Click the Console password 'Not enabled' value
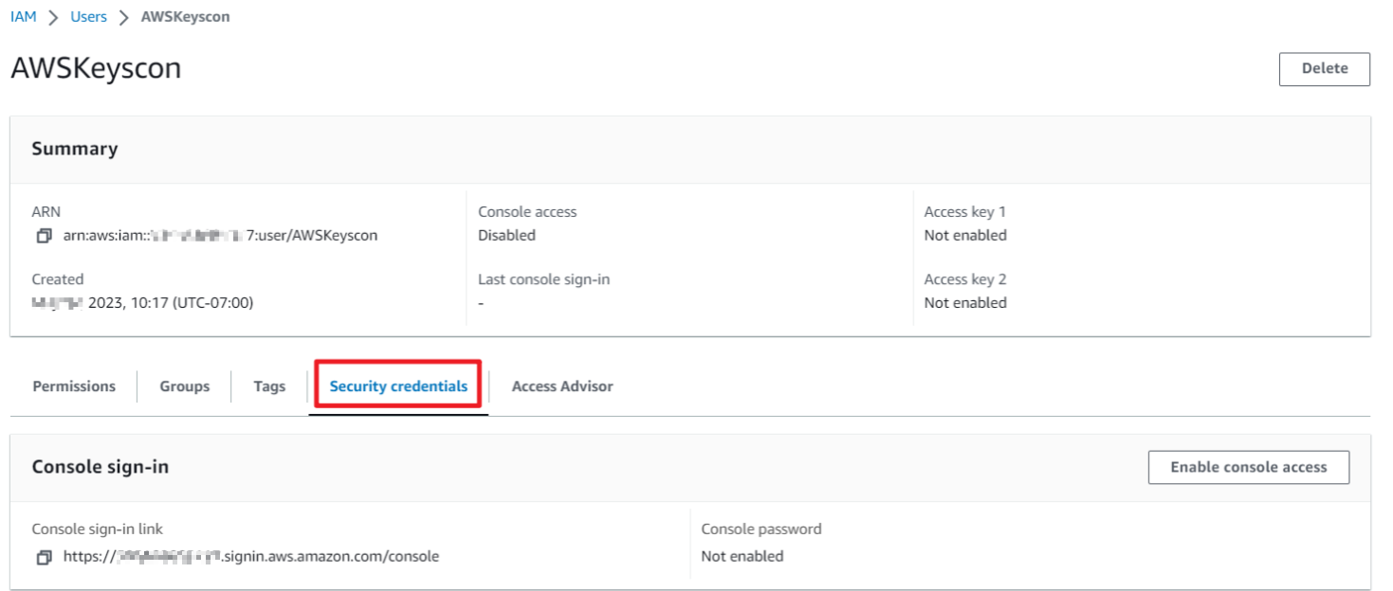This screenshot has height=591, width=1393. tap(742, 557)
